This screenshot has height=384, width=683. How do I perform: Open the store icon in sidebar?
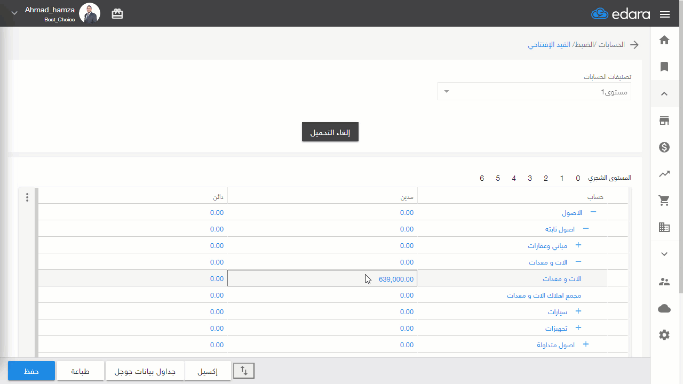pos(664,121)
